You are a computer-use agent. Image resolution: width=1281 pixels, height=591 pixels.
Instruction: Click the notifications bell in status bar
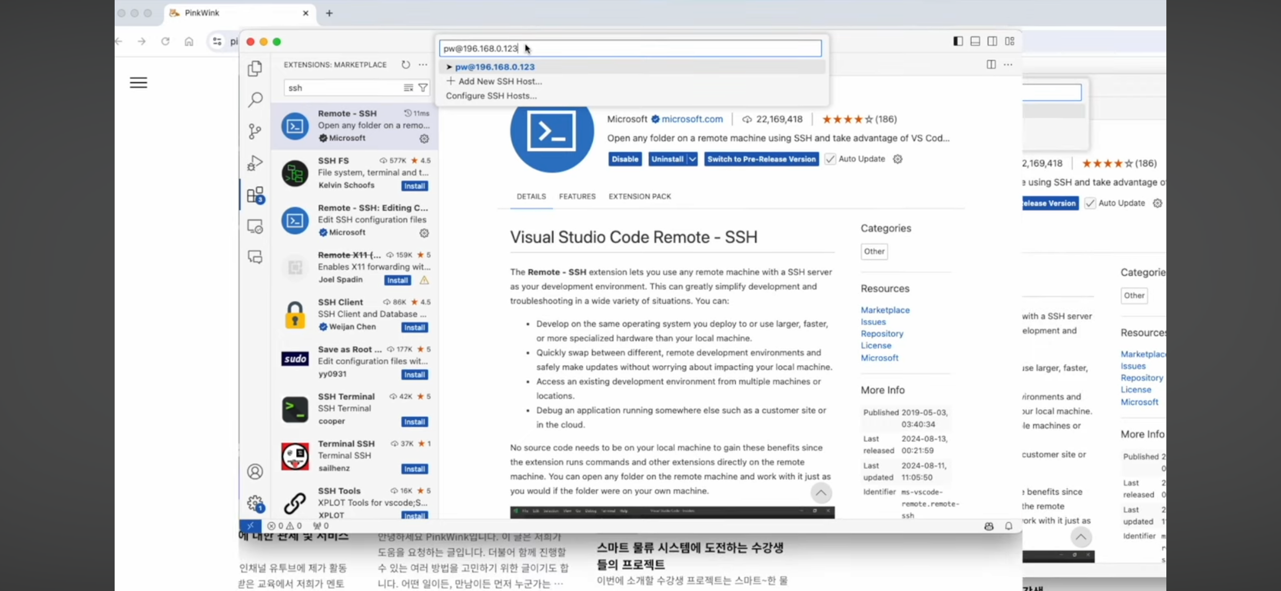(1008, 526)
